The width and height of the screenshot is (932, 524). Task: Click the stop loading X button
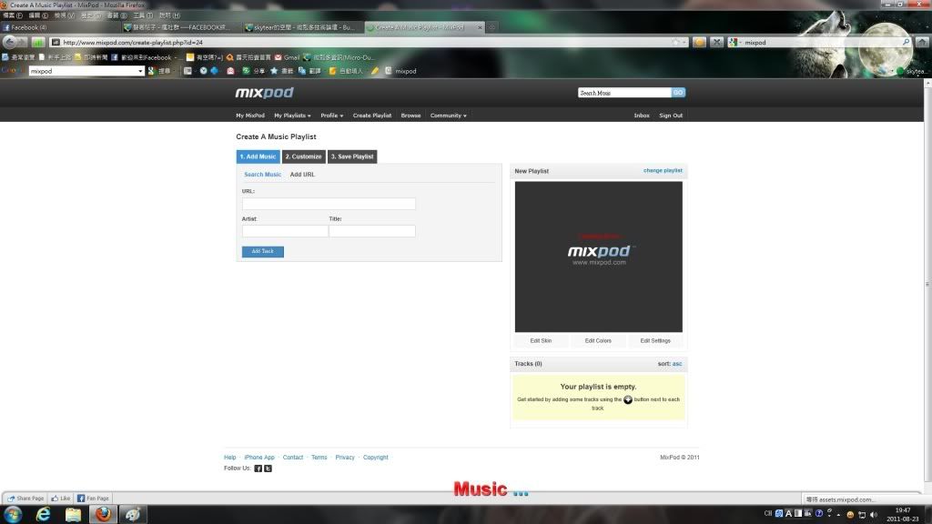point(717,42)
